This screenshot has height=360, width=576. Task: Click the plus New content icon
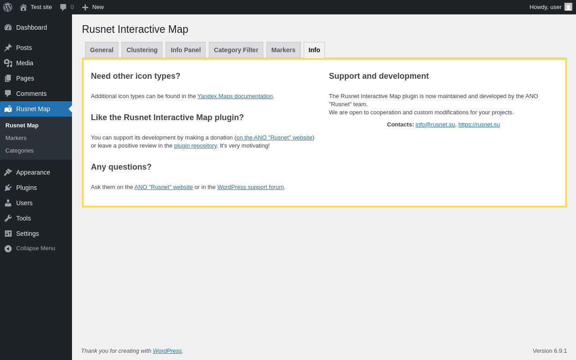[85, 7]
